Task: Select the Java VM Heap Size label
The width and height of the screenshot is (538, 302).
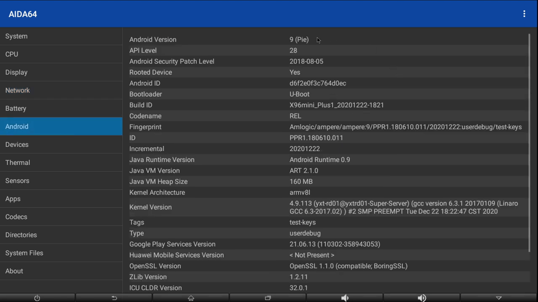Action: pos(158,181)
